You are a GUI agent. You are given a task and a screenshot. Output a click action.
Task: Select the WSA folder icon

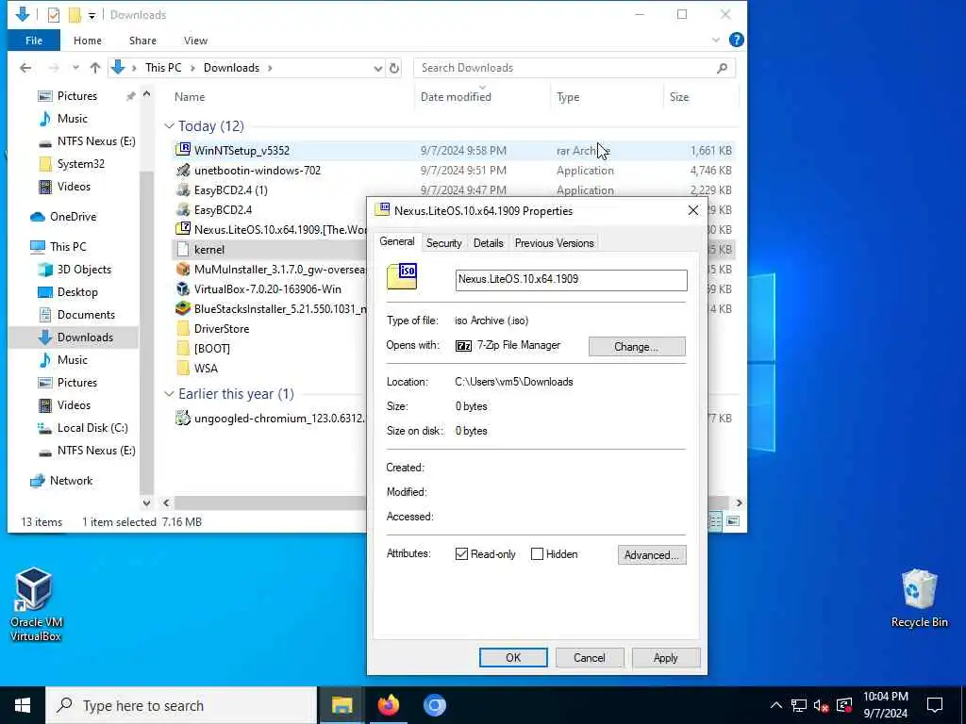183,369
